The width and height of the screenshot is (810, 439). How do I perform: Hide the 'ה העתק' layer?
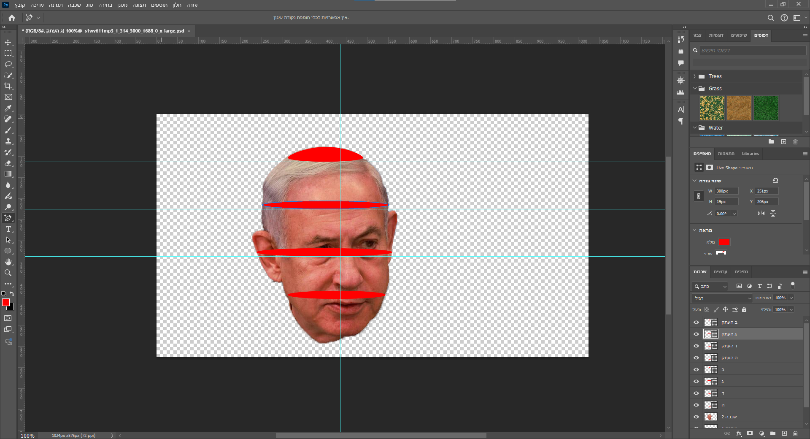pos(696,358)
